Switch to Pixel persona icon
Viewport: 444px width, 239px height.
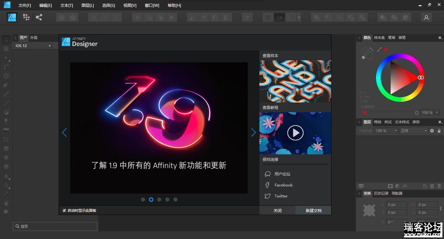coord(26,17)
